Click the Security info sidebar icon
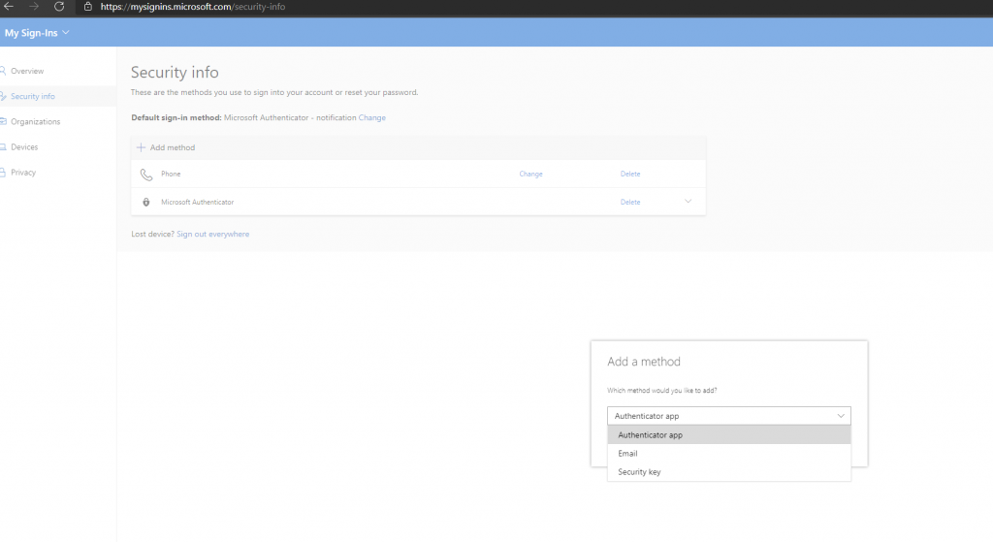 3,96
